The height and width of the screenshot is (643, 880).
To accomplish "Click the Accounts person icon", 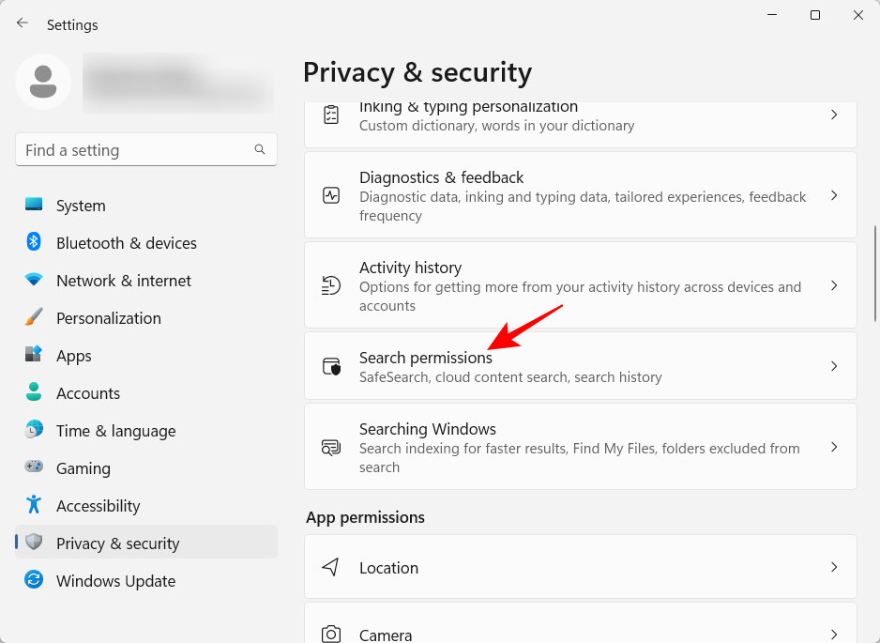I will point(32,393).
